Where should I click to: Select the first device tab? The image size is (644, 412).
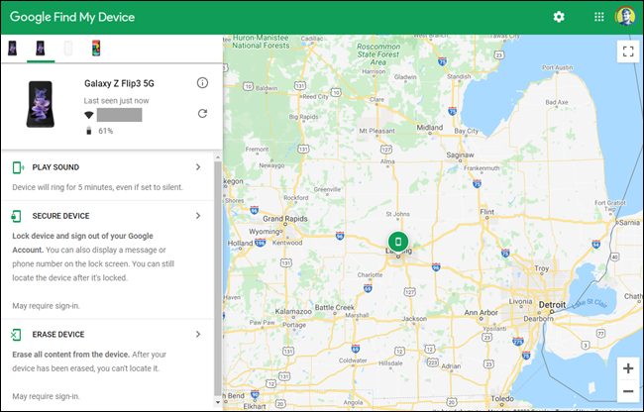pos(13,48)
